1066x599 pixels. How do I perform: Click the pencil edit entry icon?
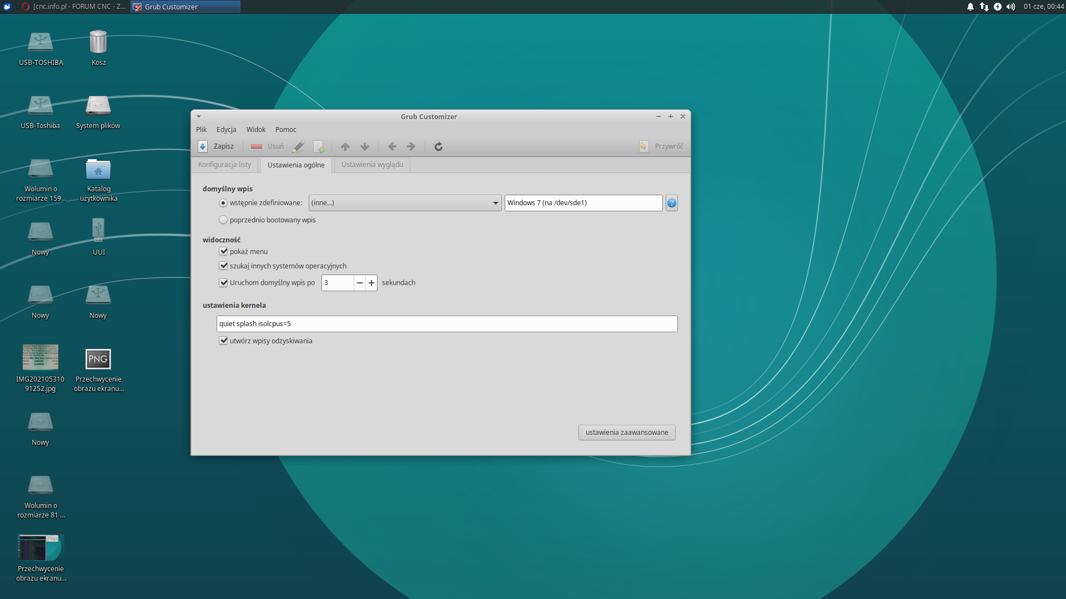tap(299, 146)
